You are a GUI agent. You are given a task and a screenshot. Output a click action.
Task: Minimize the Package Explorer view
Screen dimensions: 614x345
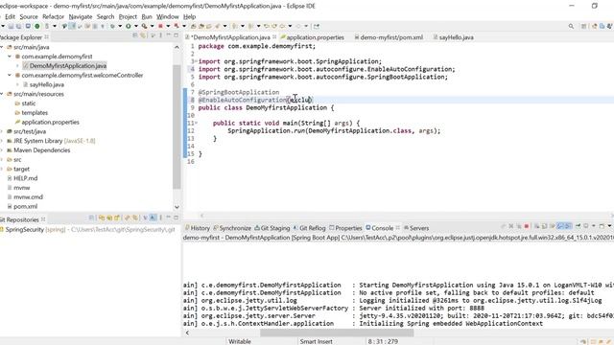[x=169, y=35]
